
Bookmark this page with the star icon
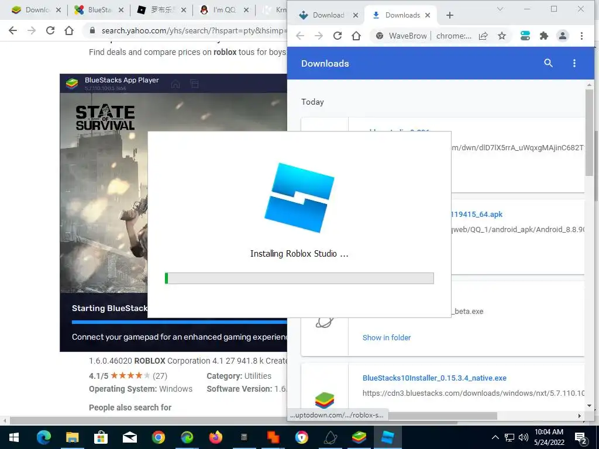(x=502, y=36)
